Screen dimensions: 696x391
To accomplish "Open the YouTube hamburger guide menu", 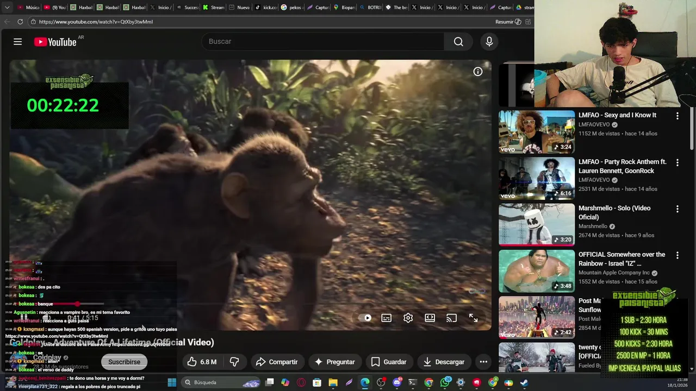I will point(17,42).
